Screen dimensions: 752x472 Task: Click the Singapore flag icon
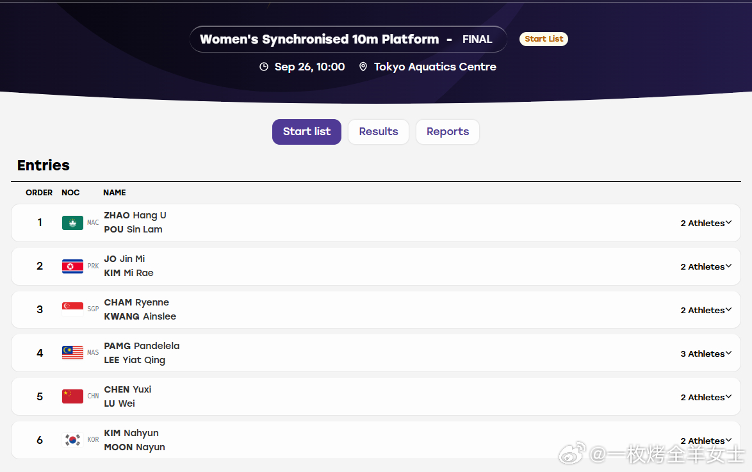tap(72, 309)
